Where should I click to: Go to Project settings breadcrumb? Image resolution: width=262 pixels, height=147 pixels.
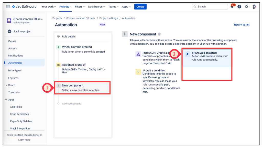(108, 18)
